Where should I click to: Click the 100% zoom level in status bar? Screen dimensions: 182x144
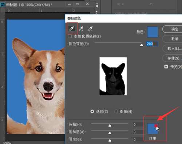(7, 143)
